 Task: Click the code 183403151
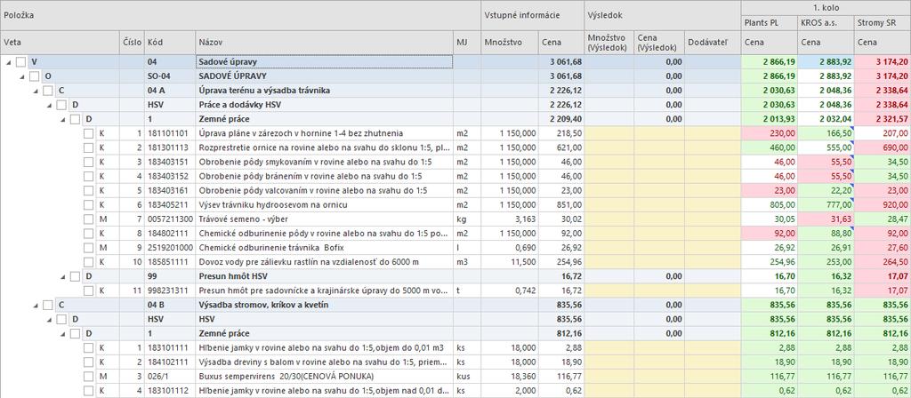165,162
